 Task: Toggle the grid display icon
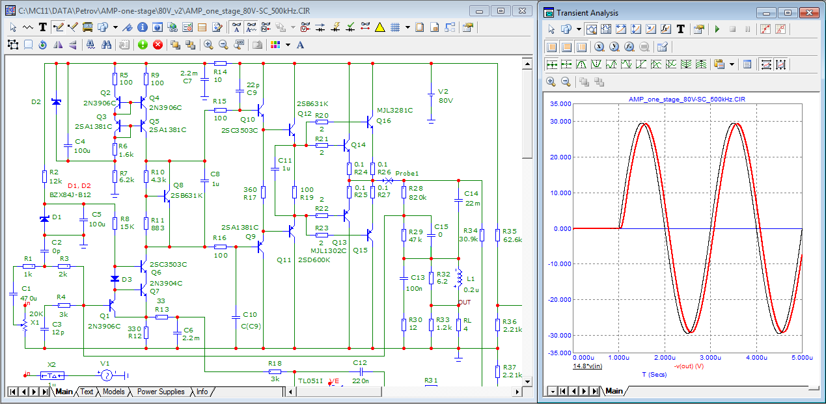pos(395,27)
